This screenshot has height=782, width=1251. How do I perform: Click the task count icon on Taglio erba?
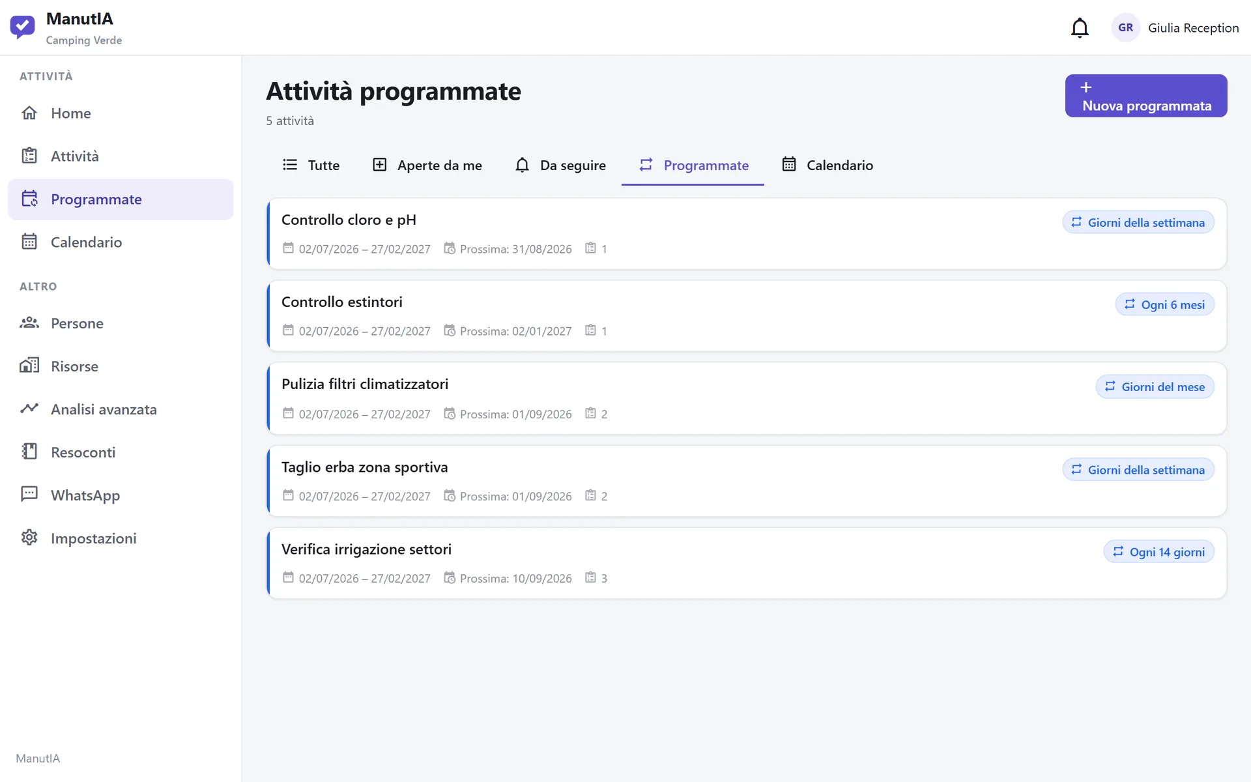point(590,495)
